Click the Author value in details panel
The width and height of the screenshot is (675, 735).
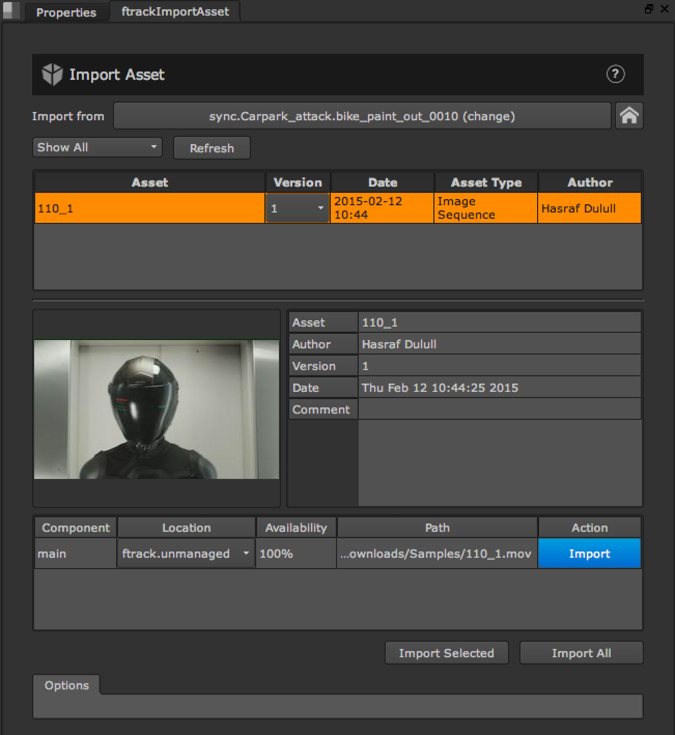[x=499, y=344]
